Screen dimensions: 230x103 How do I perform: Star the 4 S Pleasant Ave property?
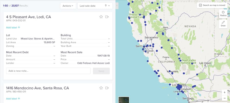[101, 17]
